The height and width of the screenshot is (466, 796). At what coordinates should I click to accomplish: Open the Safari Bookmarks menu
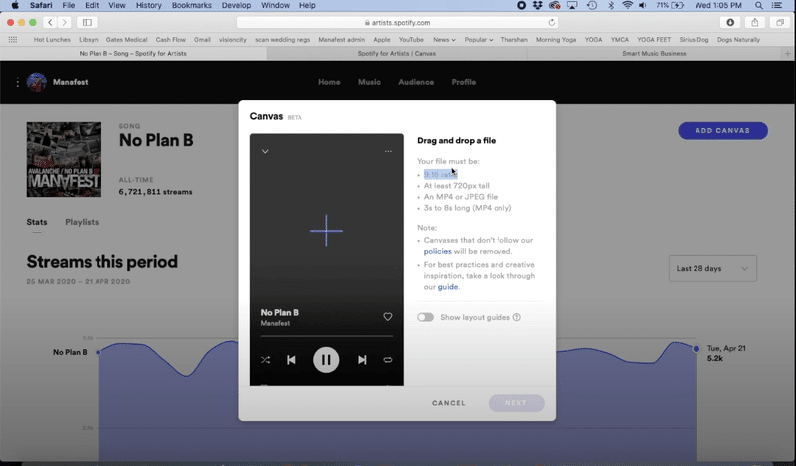pyautogui.click(x=191, y=6)
